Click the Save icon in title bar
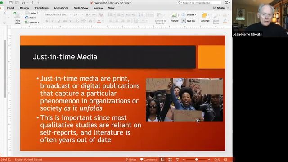 17,3
